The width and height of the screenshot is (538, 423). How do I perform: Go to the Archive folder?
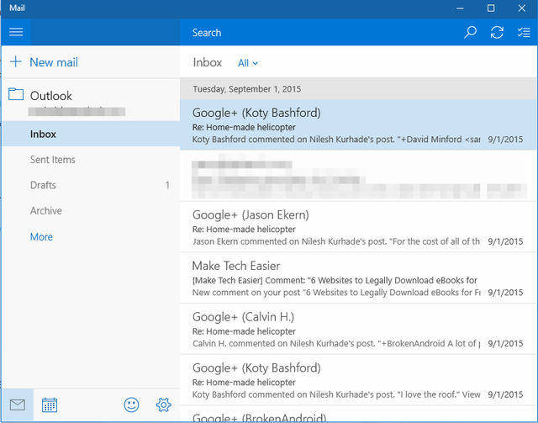coord(46,211)
